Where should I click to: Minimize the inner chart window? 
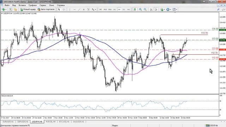[x=219, y=5]
